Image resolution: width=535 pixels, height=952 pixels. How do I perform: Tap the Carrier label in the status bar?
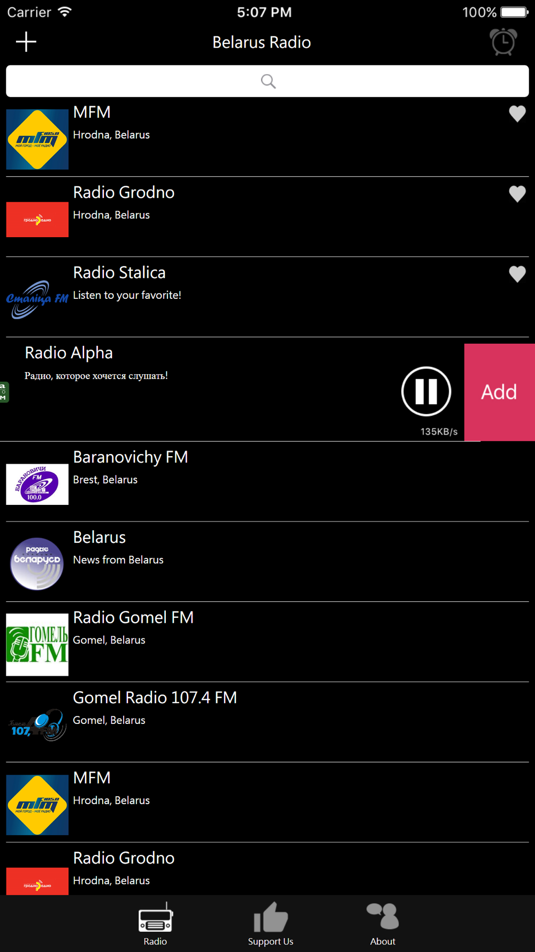coord(29,12)
